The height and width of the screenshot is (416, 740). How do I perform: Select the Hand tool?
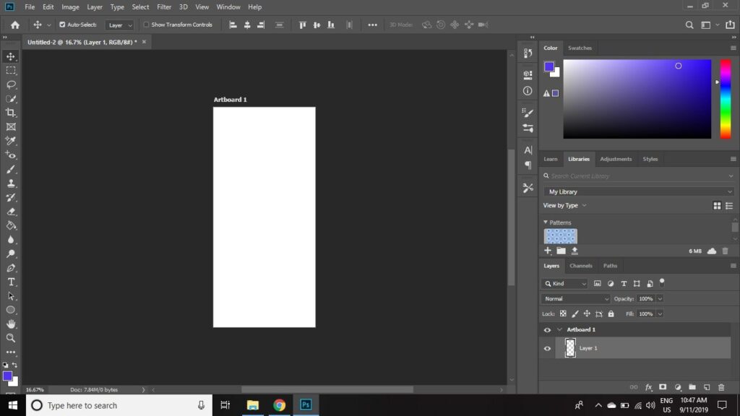pyautogui.click(x=11, y=324)
